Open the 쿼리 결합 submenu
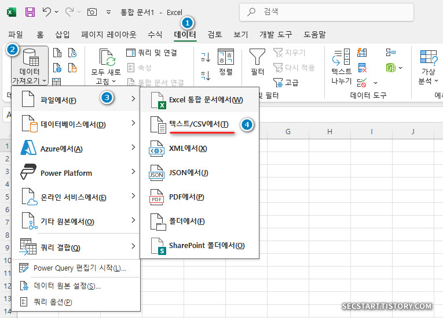 (x=76, y=247)
